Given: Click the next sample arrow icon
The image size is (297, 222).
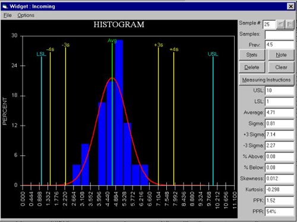Looking at the screenshot, I should click(x=289, y=24).
